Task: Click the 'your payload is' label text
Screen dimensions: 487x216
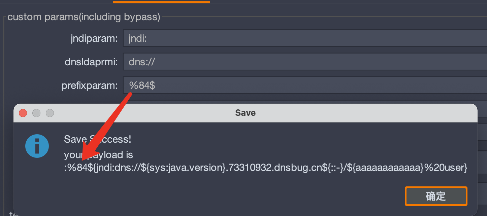Action: [x=99, y=155]
